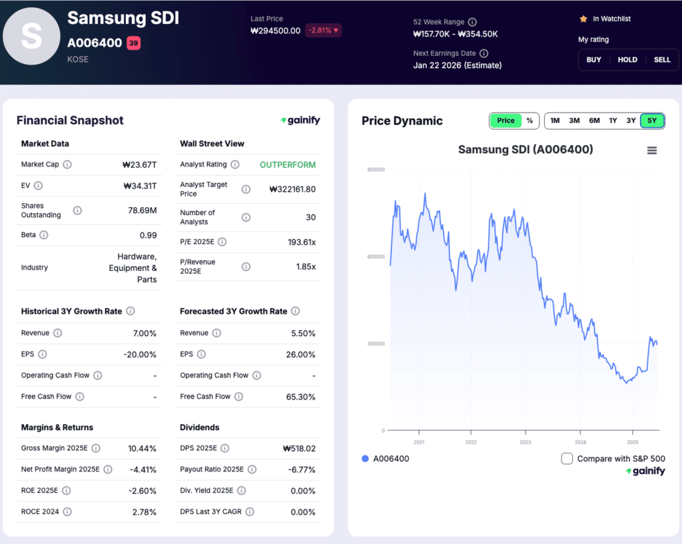Click the Market Cap info icon
This screenshot has width=682, height=544.
pos(67,164)
